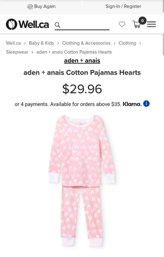164x257 pixels.
Task: Click the search magnifier icon
Action: pos(58,25)
